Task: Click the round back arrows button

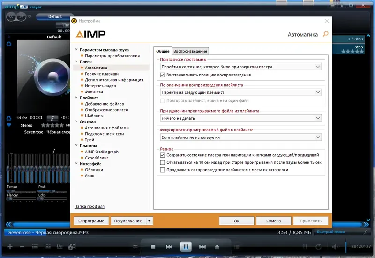Action: (x=11, y=16)
